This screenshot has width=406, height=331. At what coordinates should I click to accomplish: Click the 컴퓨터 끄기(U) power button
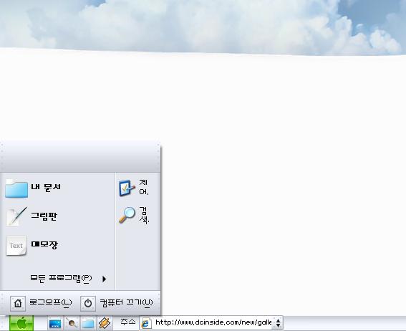(117, 303)
